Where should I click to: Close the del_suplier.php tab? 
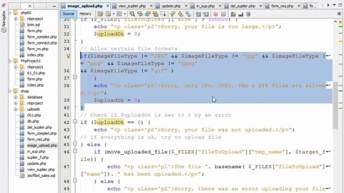(x=260, y=6)
